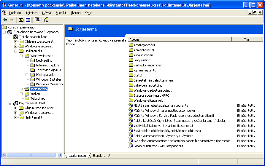Open the Help toolbar icon
Viewport: 265px width, 166px height.
[x=46, y=20]
